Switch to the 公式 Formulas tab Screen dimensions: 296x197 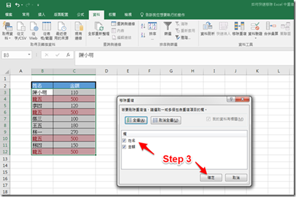81,15
